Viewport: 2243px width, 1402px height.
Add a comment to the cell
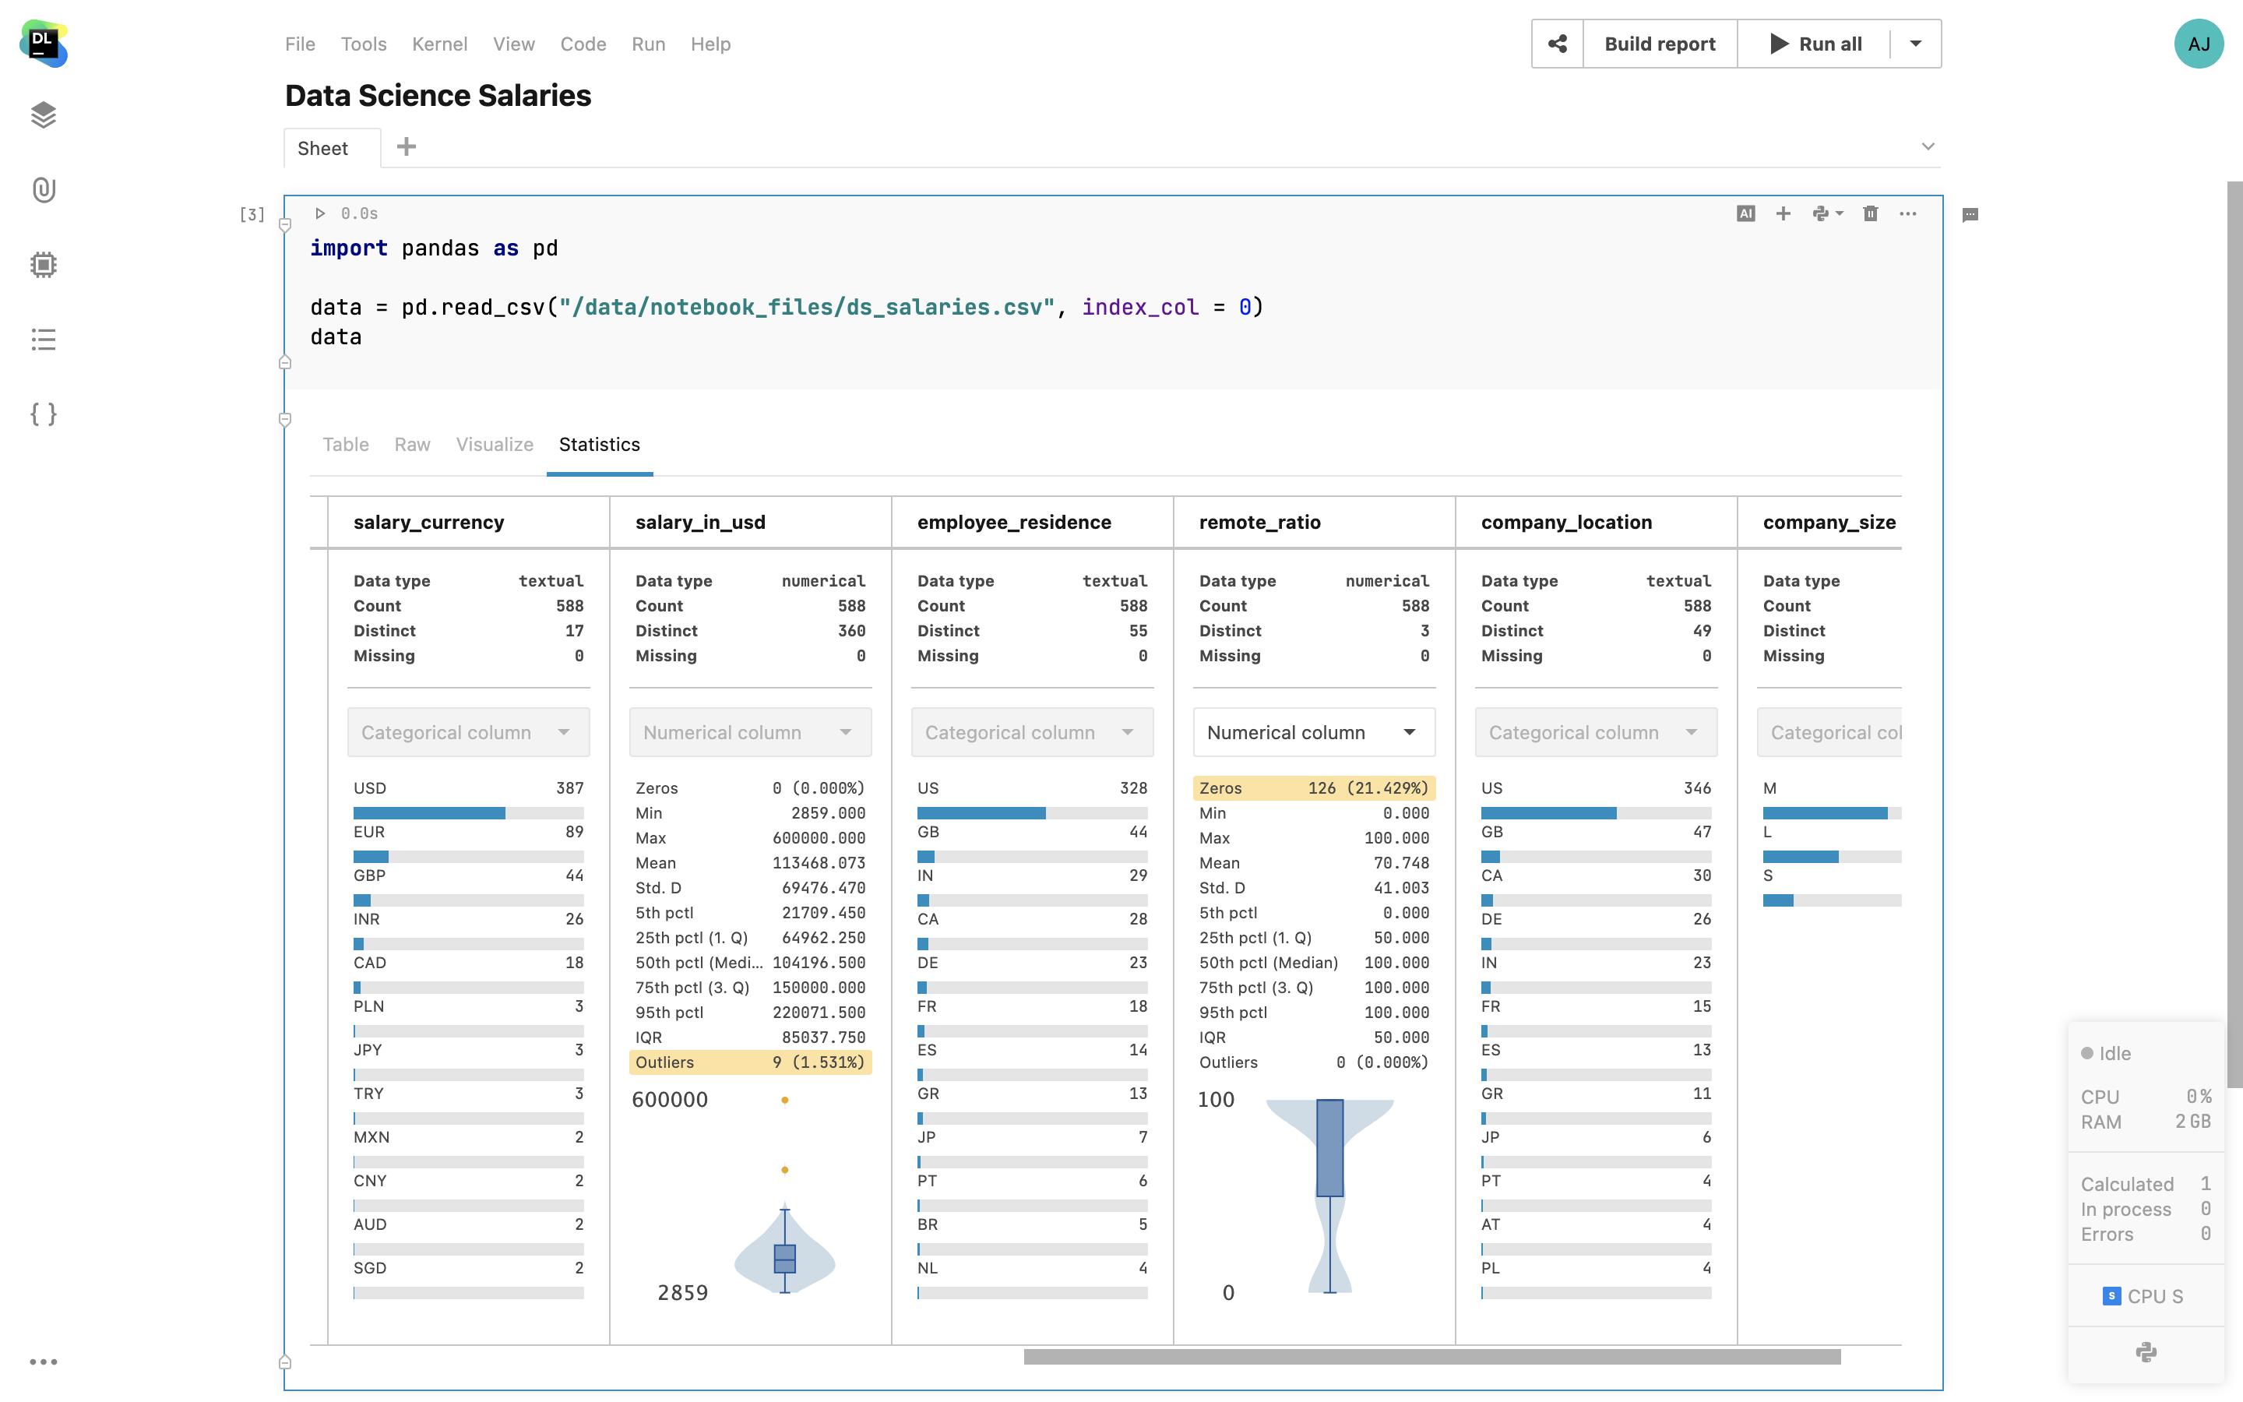[1970, 215]
